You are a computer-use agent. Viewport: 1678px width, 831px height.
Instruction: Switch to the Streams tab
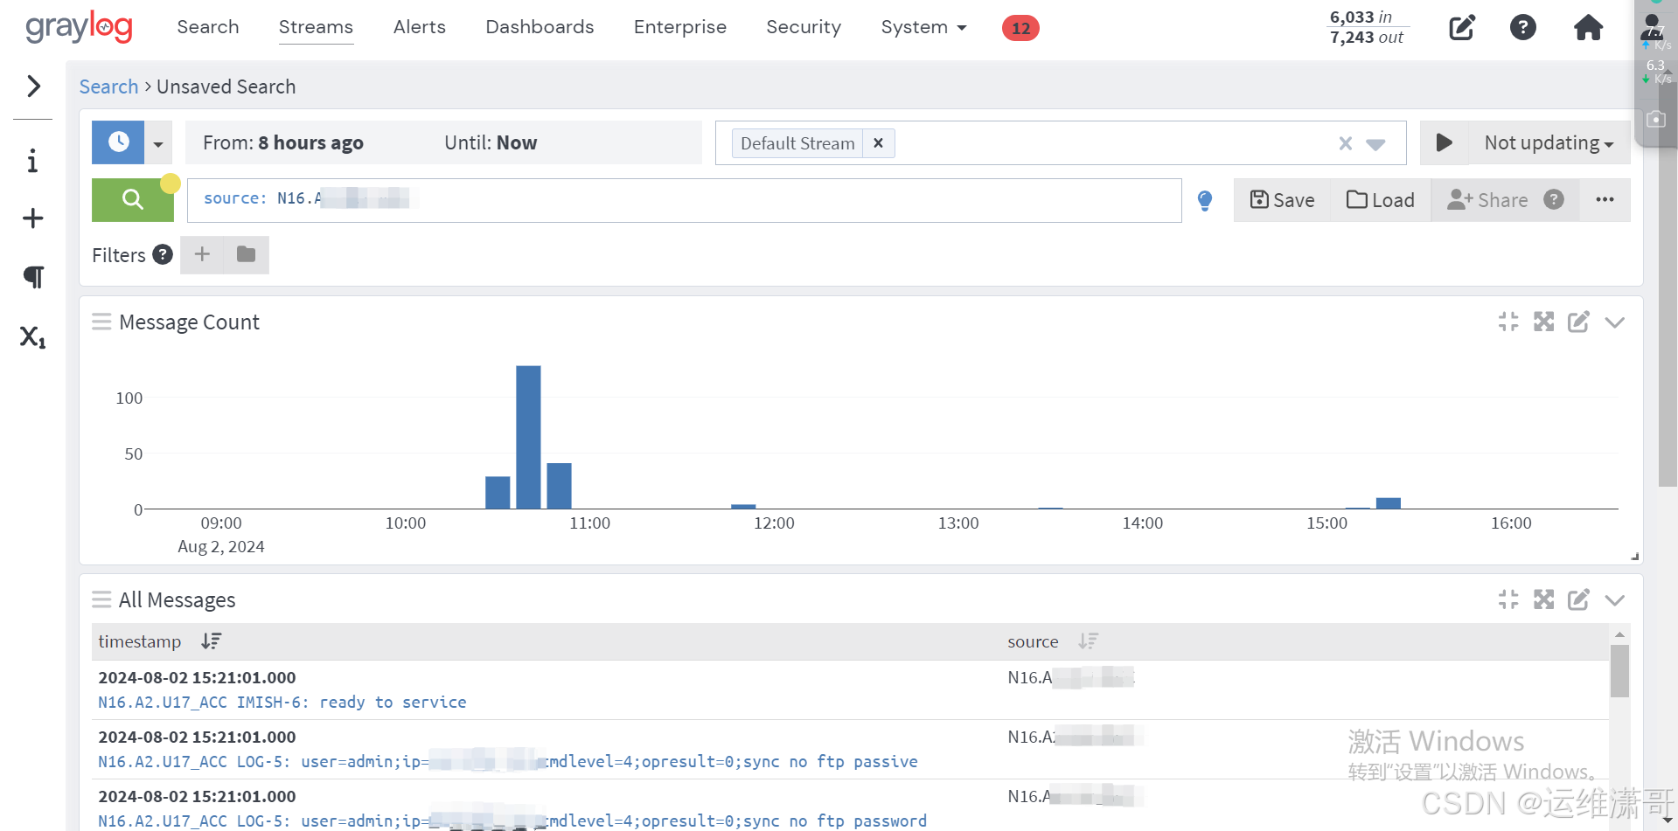pyautogui.click(x=316, y=27)
